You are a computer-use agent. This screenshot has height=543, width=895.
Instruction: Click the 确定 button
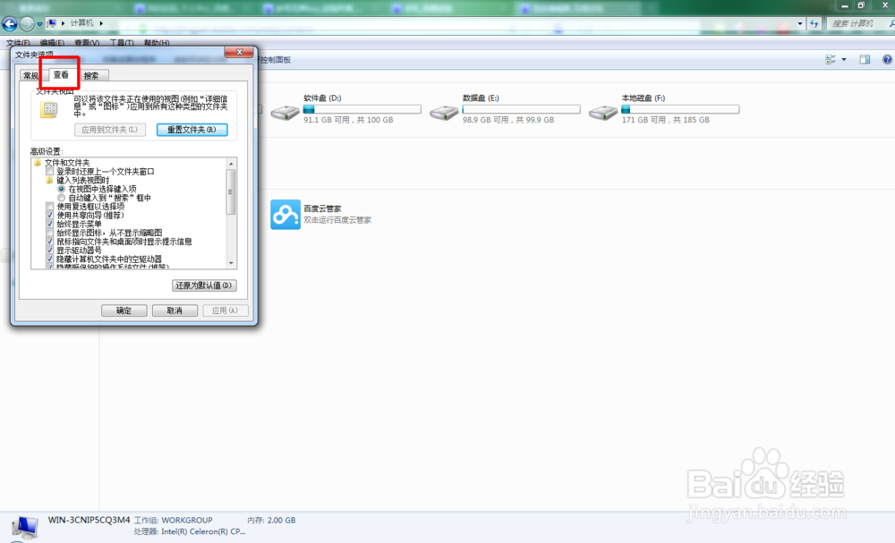tap(124, 310)
